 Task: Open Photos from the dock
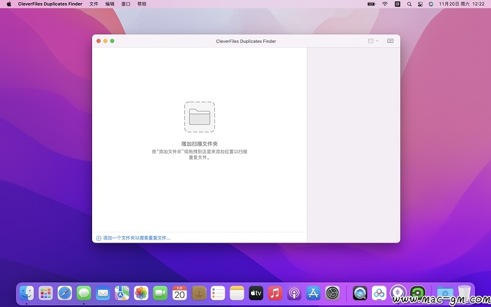[x=141, y=293]
